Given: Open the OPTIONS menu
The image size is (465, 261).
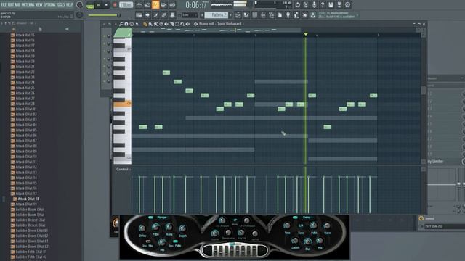Looking at the screenshot, I should pos(49,5).
